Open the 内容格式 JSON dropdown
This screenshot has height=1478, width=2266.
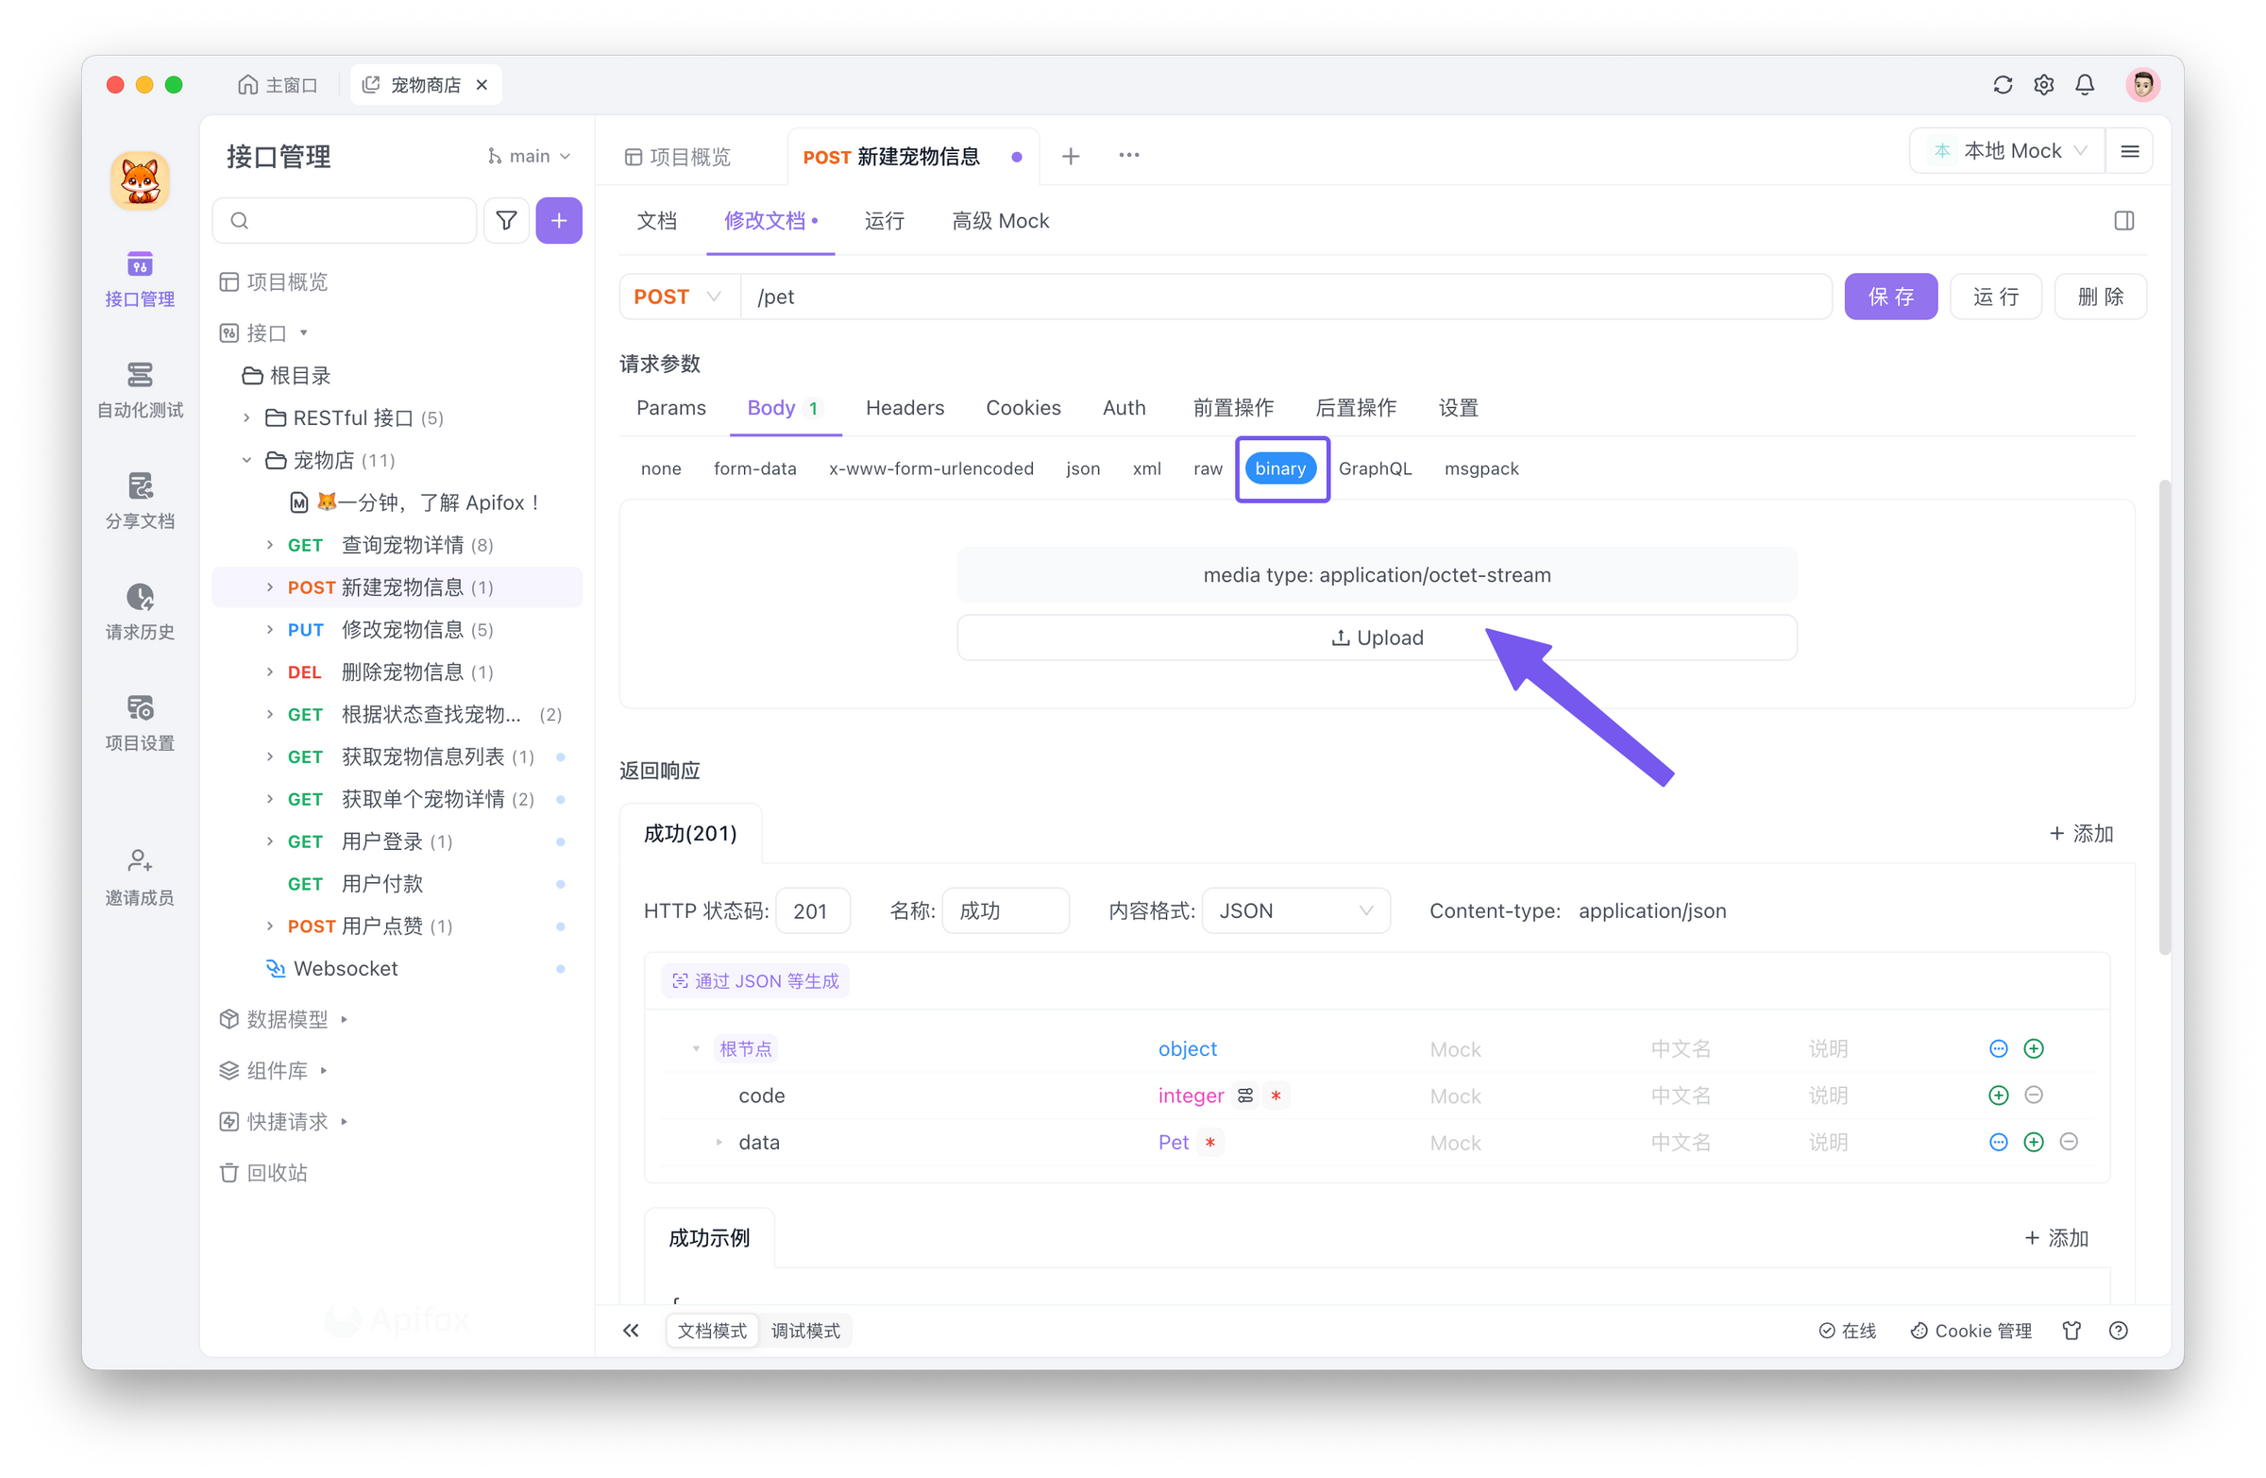(1294, 910)
